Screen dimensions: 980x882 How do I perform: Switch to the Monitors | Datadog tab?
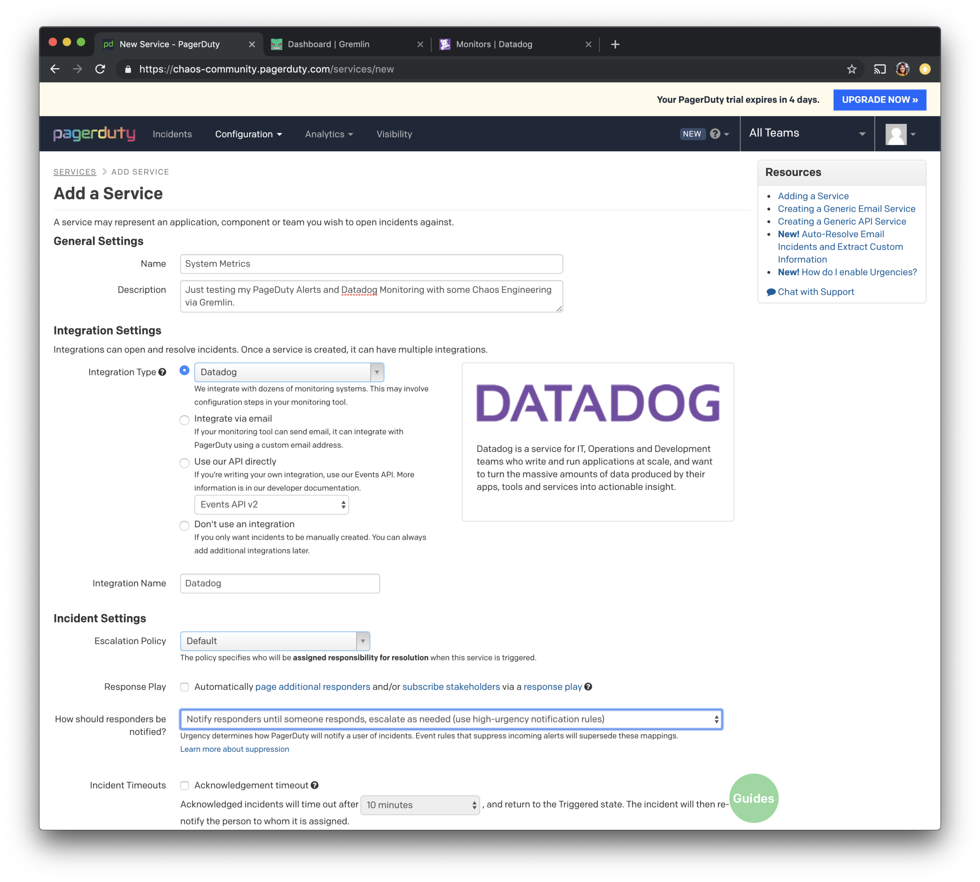(515, 45)
